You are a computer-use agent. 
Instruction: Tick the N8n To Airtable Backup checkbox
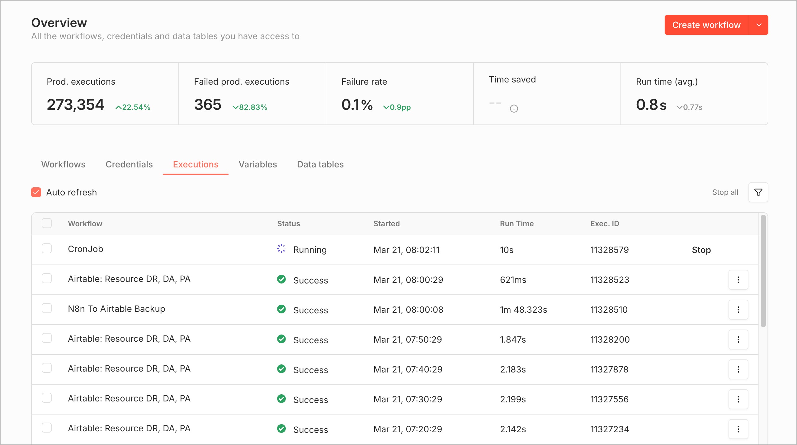click(x=47, y=308)
